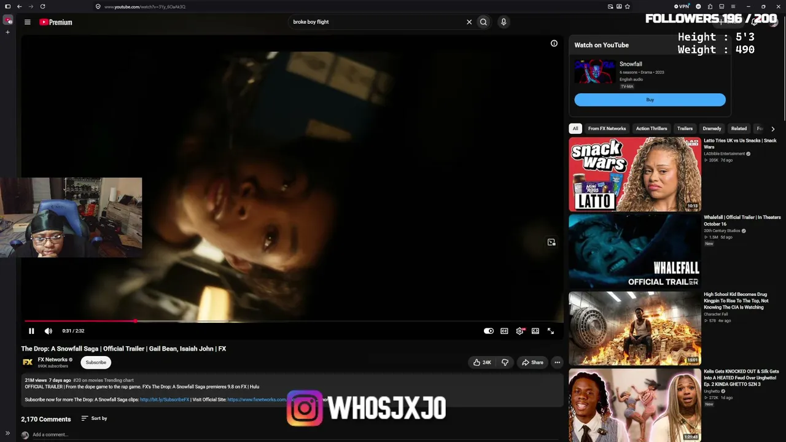The height and width of the screenshot is (442, 786).
Task: Open the High School Kid Kingpin thumbnail
Action: click(x=635, y=328)
